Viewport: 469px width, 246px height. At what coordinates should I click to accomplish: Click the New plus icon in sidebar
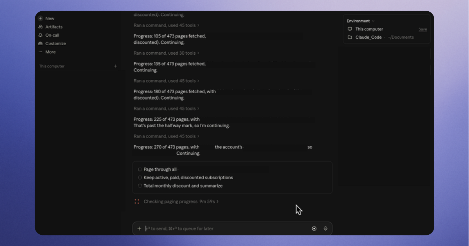click(x=40, y=18)
